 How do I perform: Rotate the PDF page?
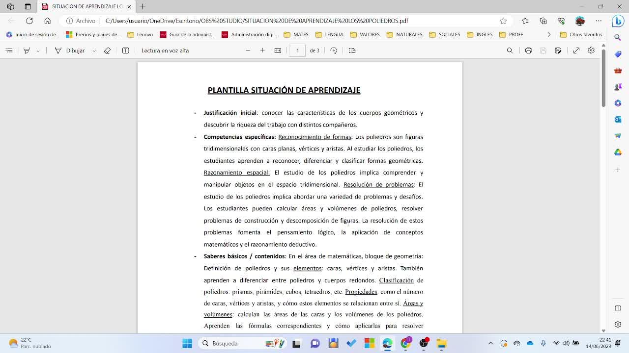click(334, 50)
